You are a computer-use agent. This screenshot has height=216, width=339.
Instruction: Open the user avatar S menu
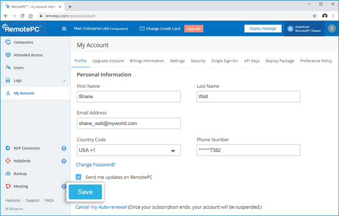click(332, 28)
